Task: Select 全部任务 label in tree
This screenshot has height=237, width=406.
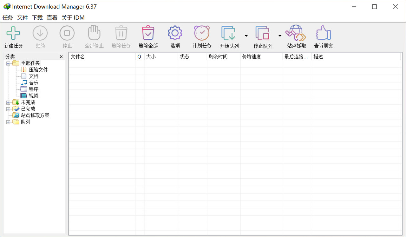Action: pyautogui.click(x=30, y=63)
